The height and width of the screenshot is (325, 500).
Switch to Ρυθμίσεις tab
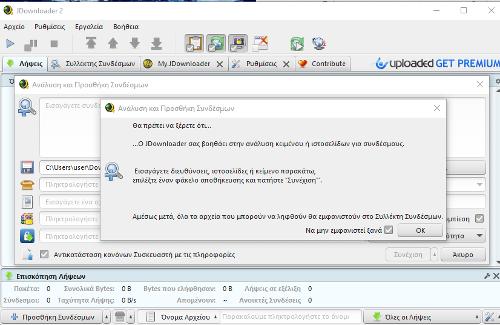(261, 64)
